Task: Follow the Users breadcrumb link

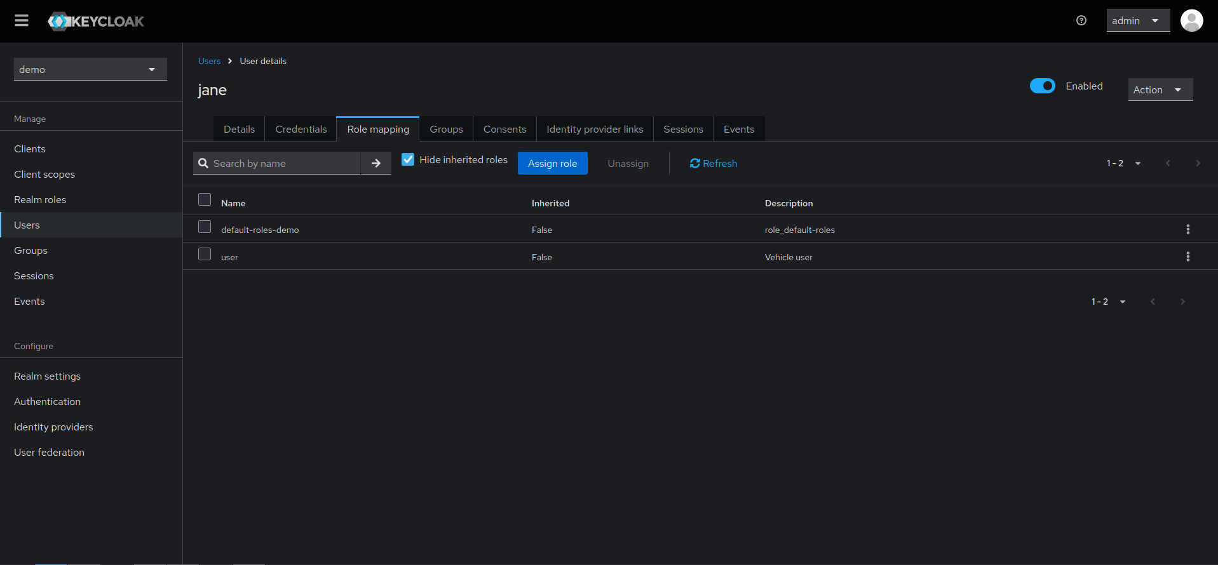Action: pyautogui.click(x=209, y=61)
